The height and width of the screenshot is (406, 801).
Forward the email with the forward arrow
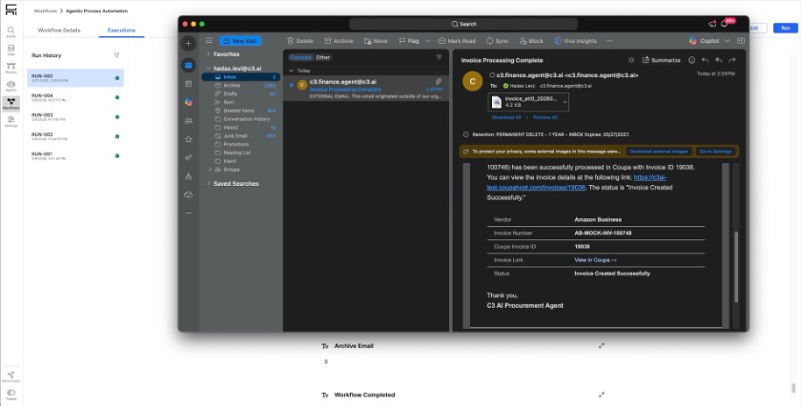(x=732, y=60)
